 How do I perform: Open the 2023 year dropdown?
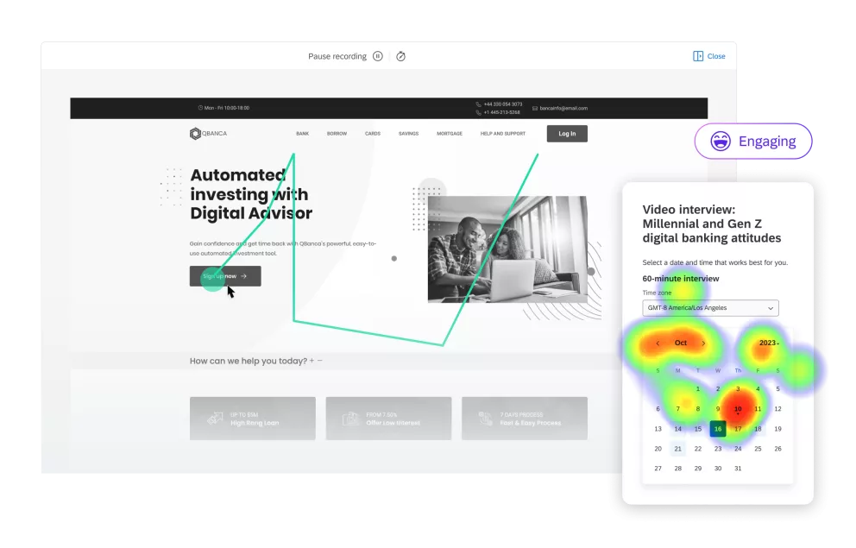(769, 343)
